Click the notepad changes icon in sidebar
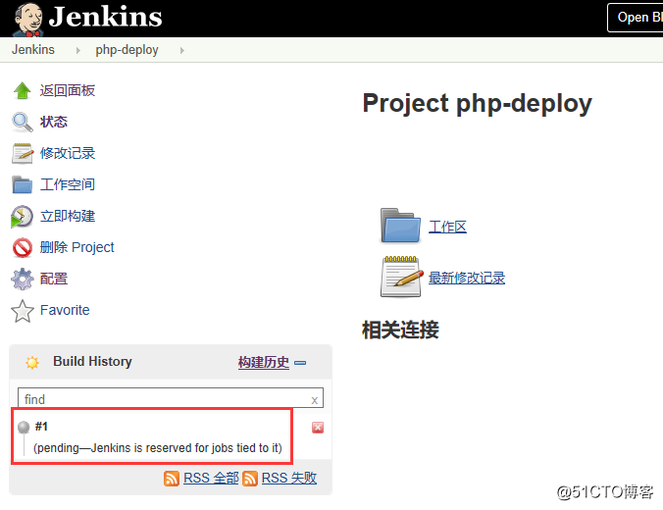This screenshot has height=510, width=663. pos(22,153)
